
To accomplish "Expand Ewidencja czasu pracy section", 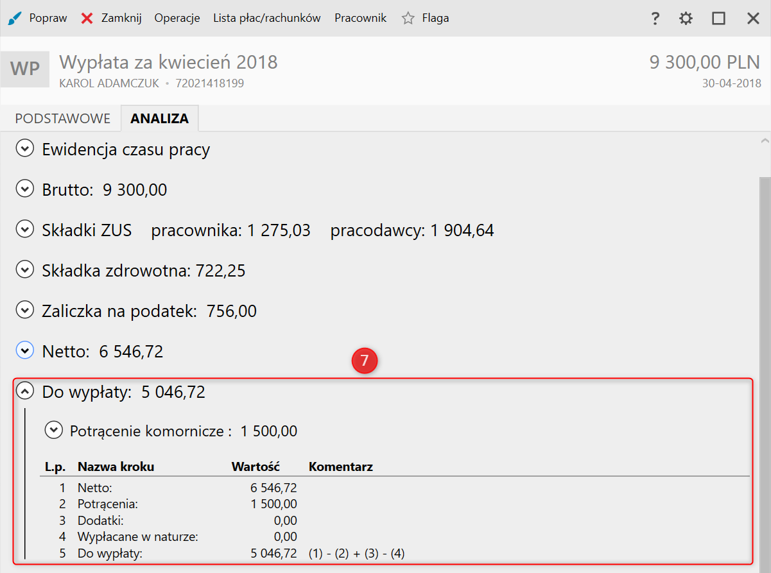I will (24, 150).
